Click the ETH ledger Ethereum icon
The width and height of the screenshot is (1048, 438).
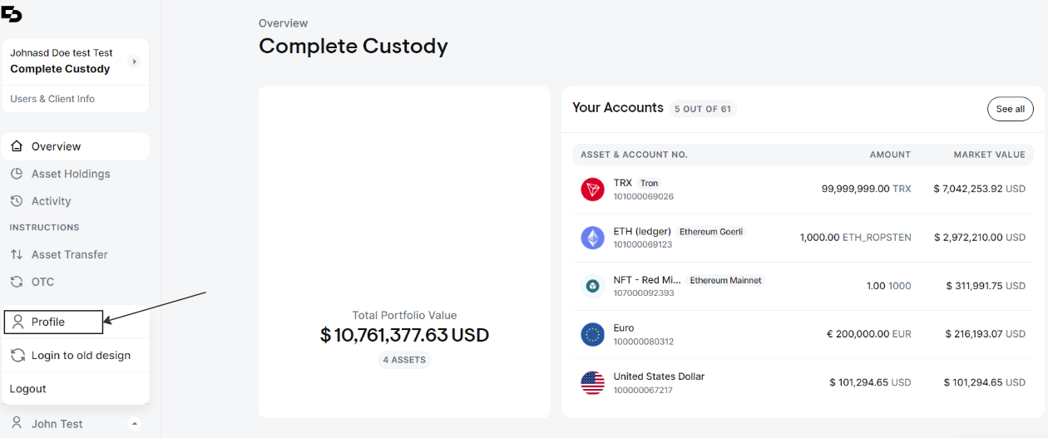592,238
